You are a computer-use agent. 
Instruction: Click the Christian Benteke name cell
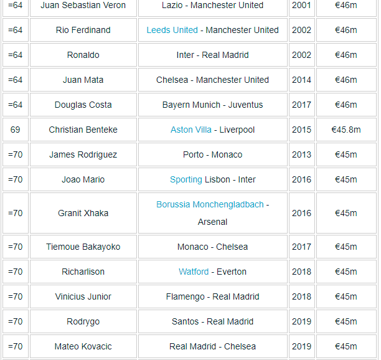coord(83,130)
